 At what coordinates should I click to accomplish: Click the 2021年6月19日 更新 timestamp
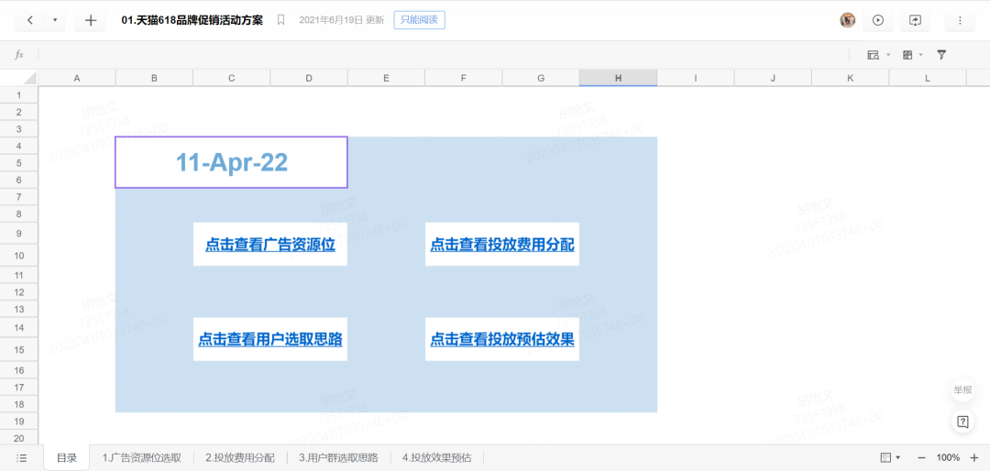[x=341, y=20]
